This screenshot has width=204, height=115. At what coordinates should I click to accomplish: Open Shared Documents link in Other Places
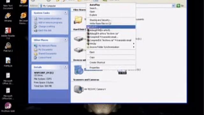pyautogui.click(x=47, y=54)
